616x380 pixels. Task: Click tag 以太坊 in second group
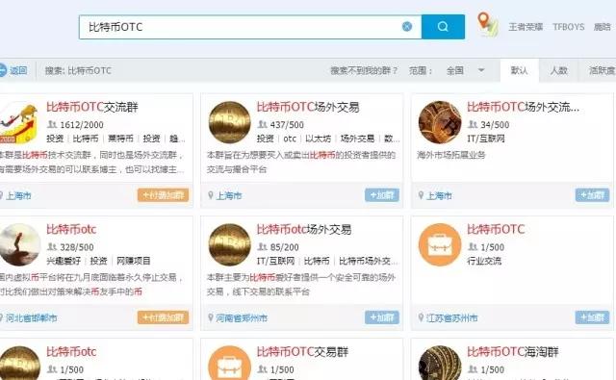point(319,139)
